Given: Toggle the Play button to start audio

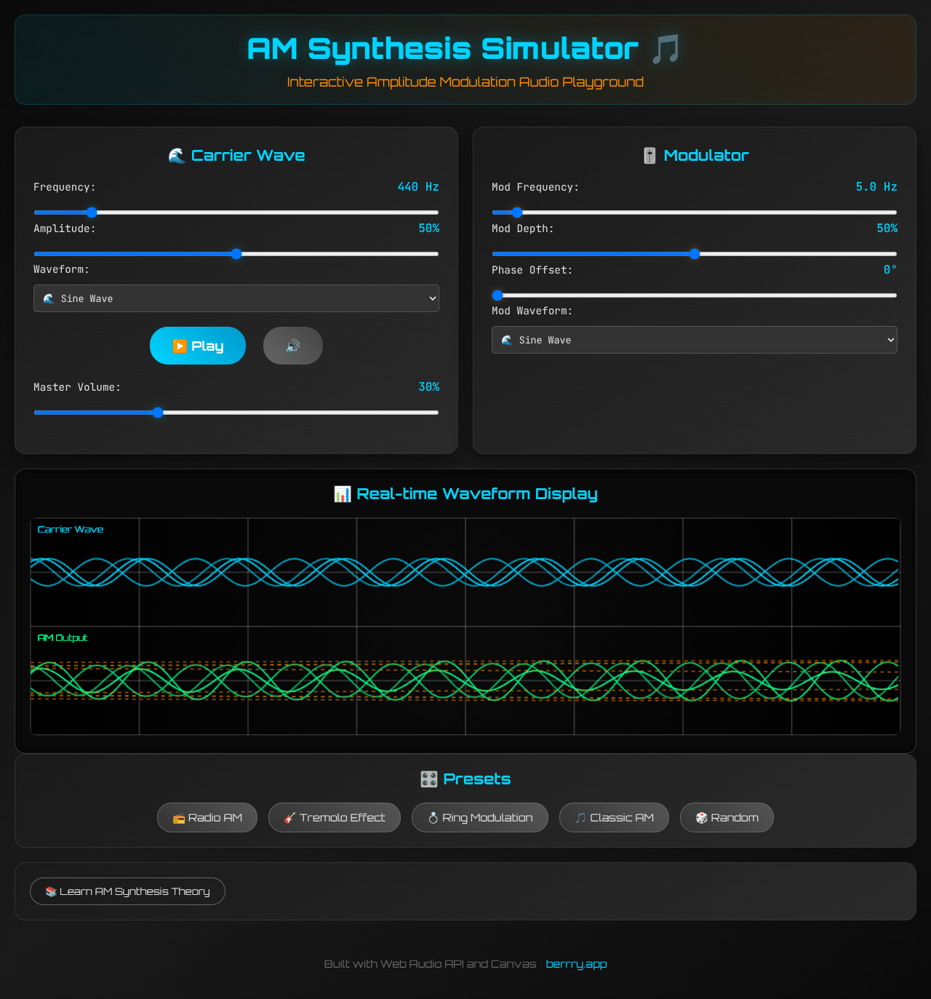Looking at the screenshot, I should pos(197,346).
